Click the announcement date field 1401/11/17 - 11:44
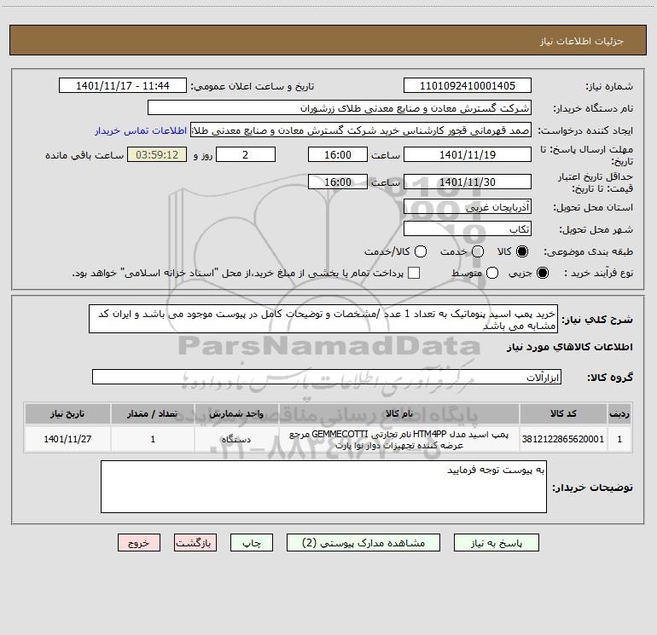657x635 pixels. tap(123, 86)
